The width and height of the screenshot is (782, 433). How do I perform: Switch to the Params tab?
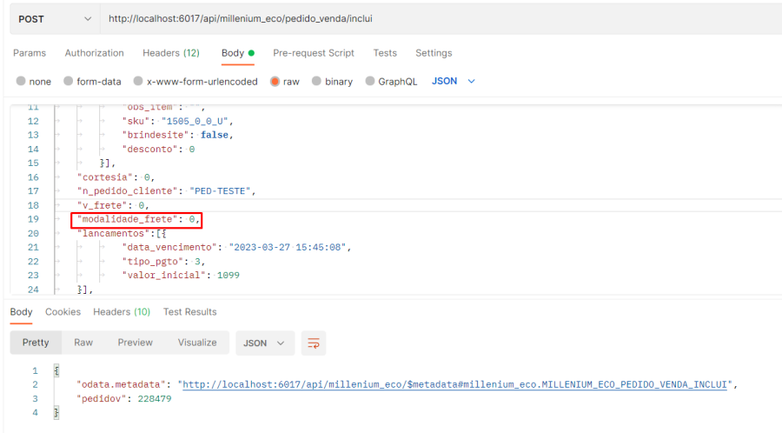point(30,53)
